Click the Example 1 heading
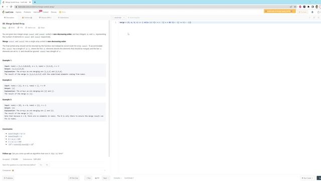This screenshot has width=321, height=181. 7,60
